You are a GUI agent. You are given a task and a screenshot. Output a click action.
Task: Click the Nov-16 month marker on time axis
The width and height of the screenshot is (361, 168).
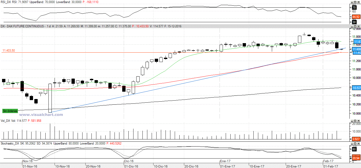[27, 161]
